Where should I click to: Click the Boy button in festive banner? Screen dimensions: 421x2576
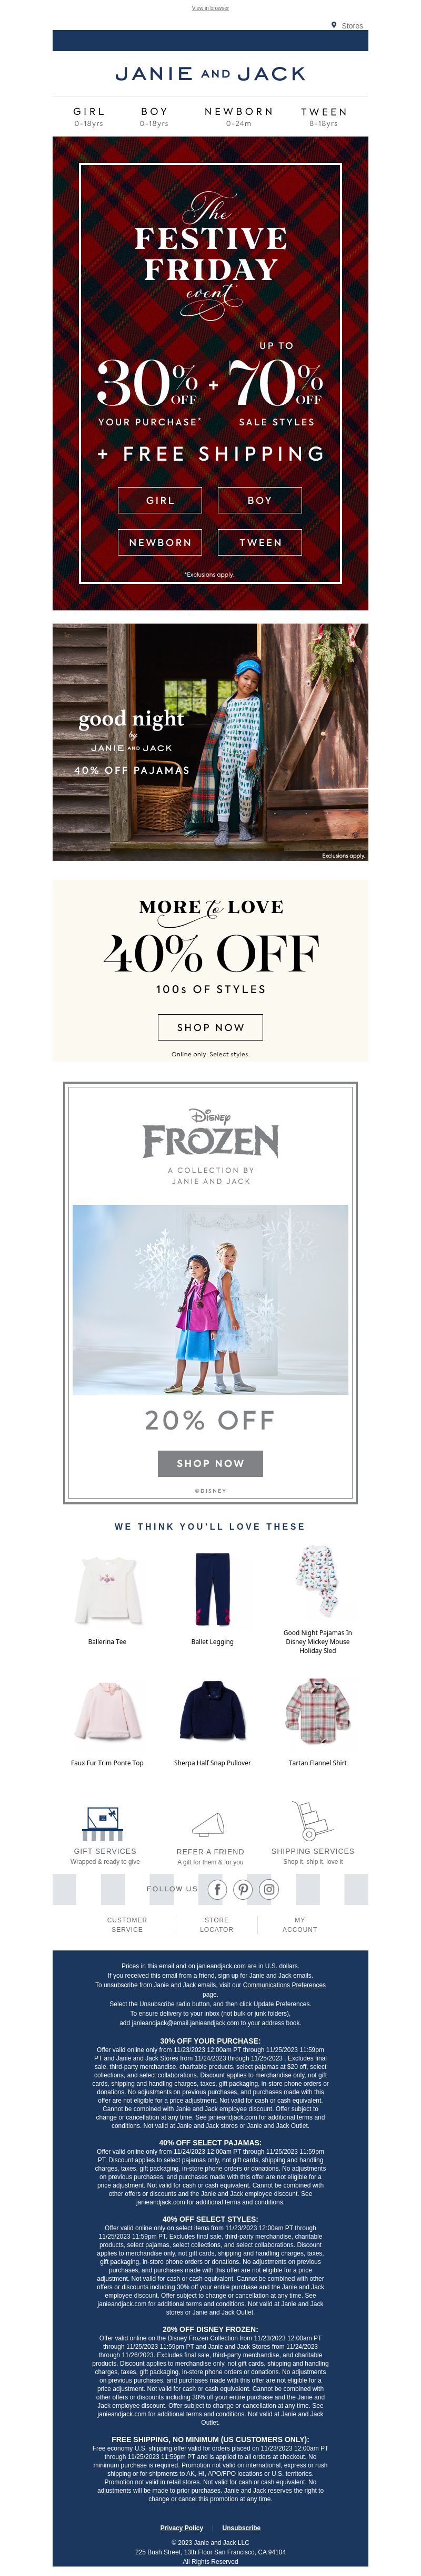coord(259,500)
